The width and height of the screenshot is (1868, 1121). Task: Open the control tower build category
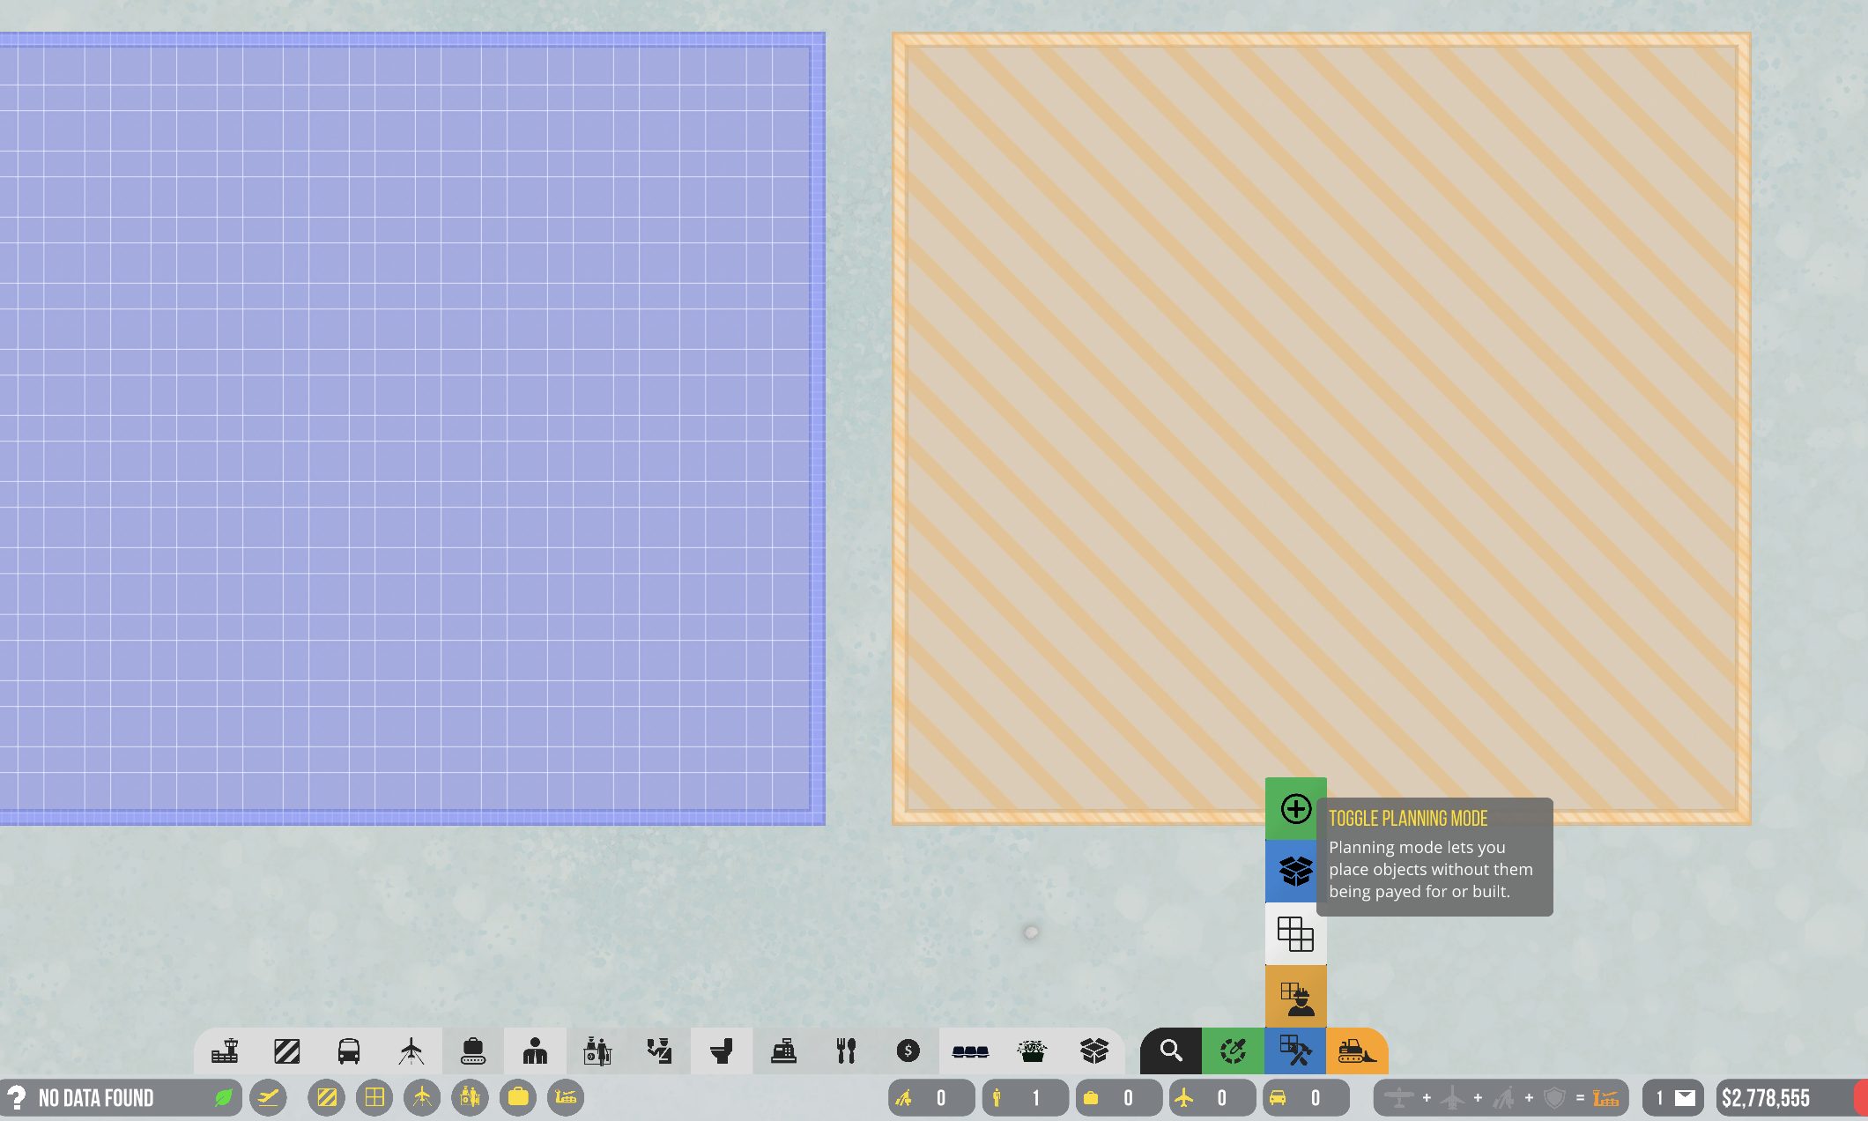[x=225, y=1050]
